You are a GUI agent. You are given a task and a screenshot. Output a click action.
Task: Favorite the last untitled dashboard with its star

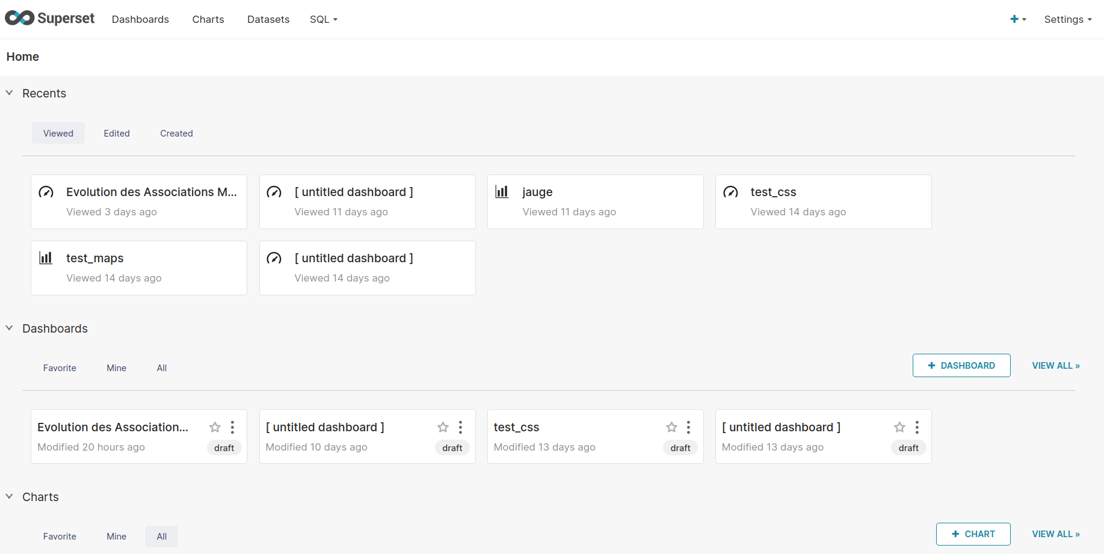pos(899,427)
